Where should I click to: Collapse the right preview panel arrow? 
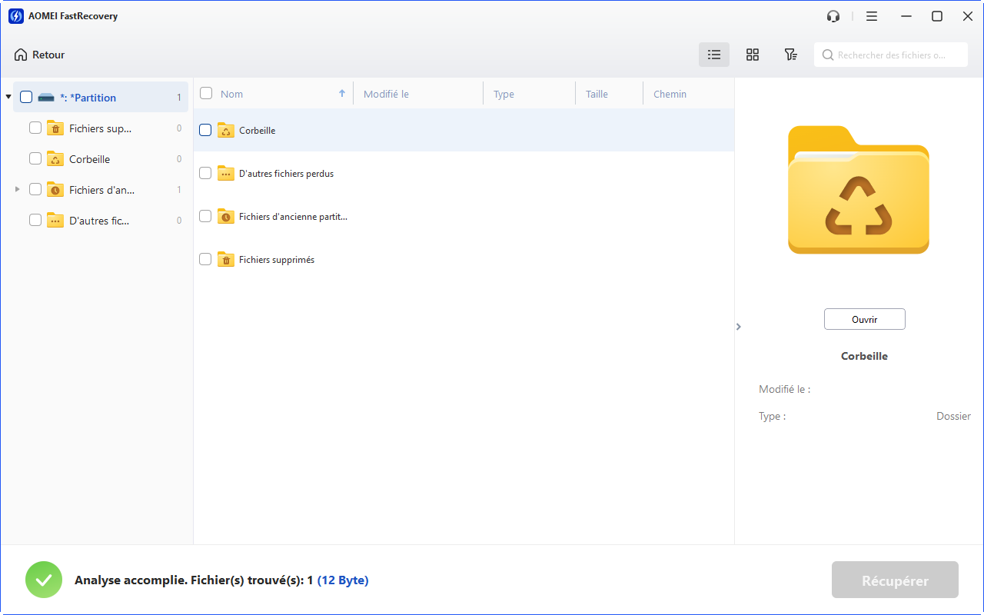tap(739, 327)
